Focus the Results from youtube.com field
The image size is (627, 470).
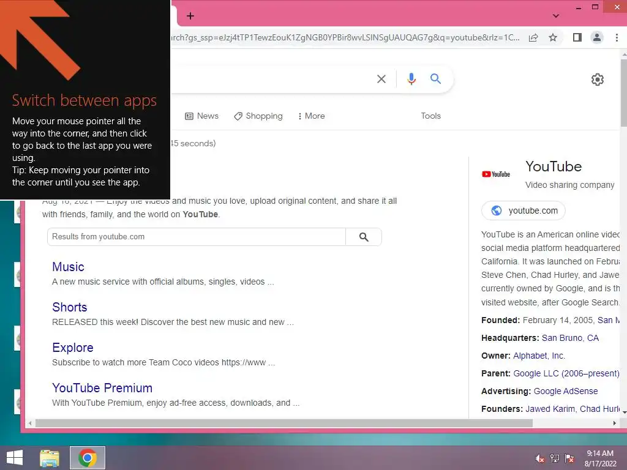tap(197, 237)
